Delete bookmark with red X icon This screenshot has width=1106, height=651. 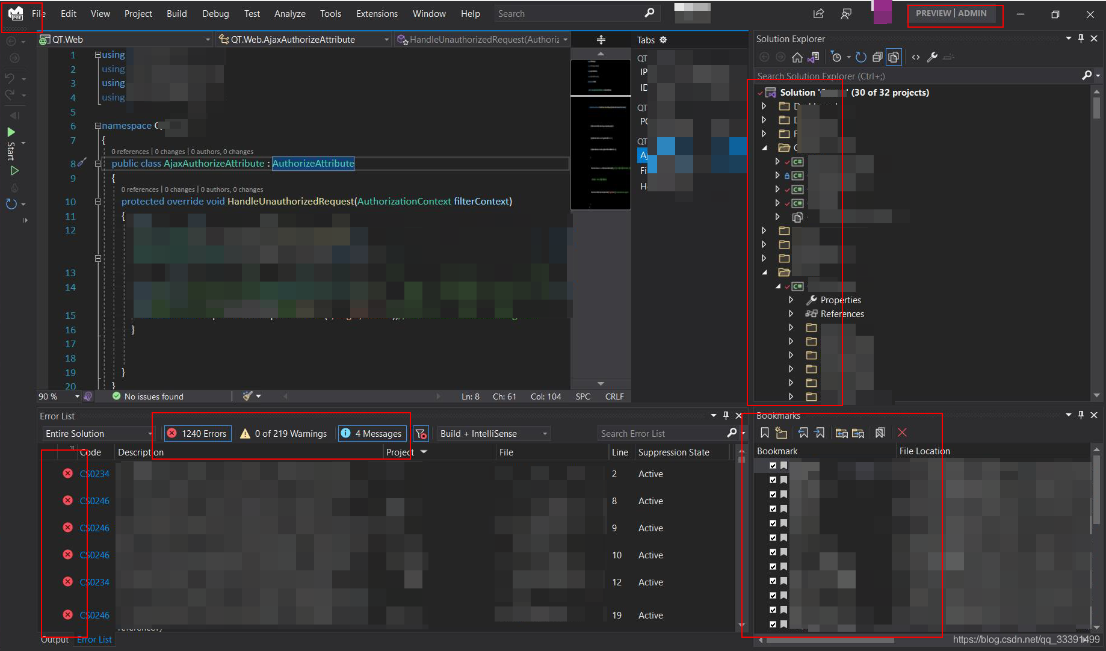click(x=902, y=433)
